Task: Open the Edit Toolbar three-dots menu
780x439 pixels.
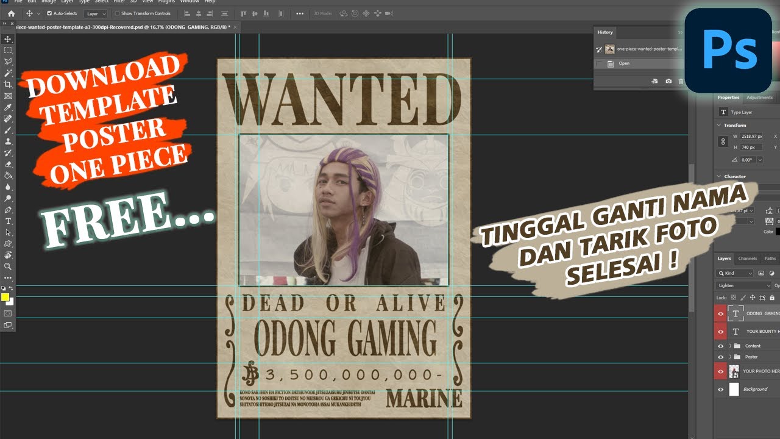Action: (x=8, y=278)
